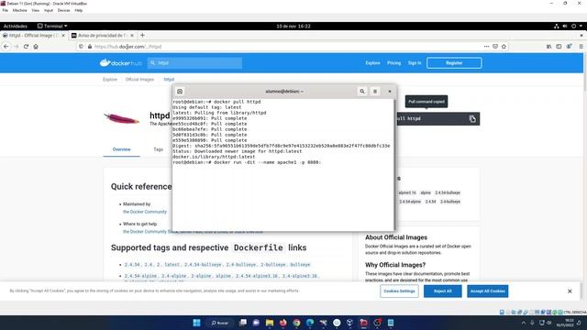Open GNOME system status menu

pyautogui.click(x=569, y=27)
